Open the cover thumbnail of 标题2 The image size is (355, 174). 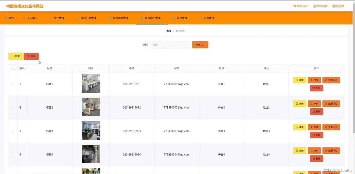click(91, 107)
